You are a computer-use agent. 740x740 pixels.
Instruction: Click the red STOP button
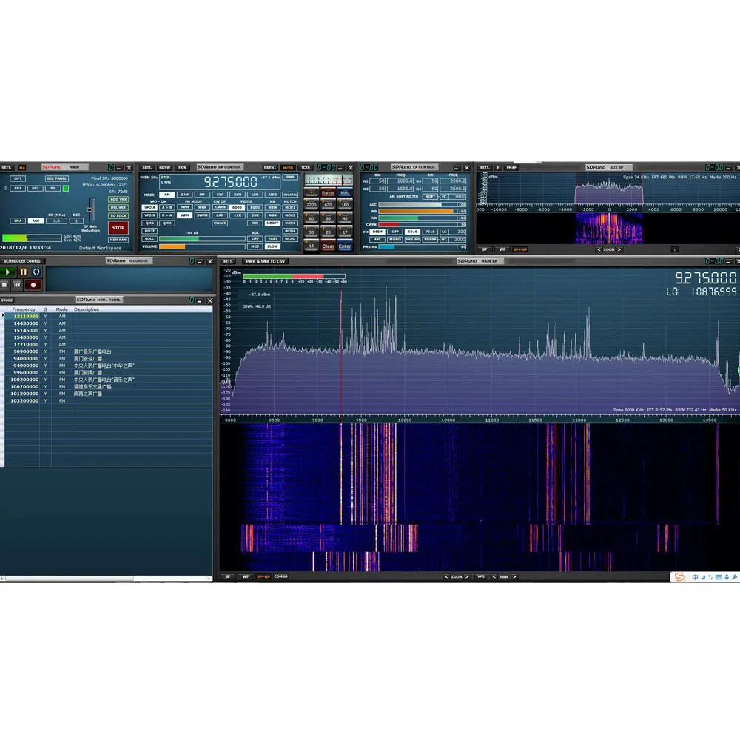(118, 228)
